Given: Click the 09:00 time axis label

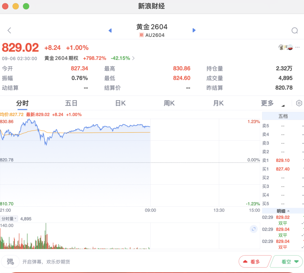Looking at the screenshot, I should coord(151,210).
